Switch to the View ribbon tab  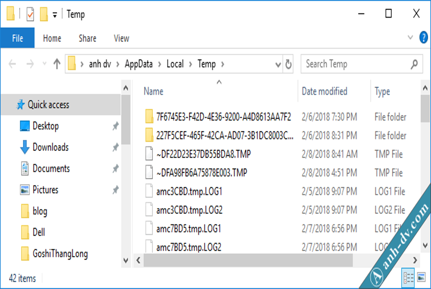pos(122,38)
